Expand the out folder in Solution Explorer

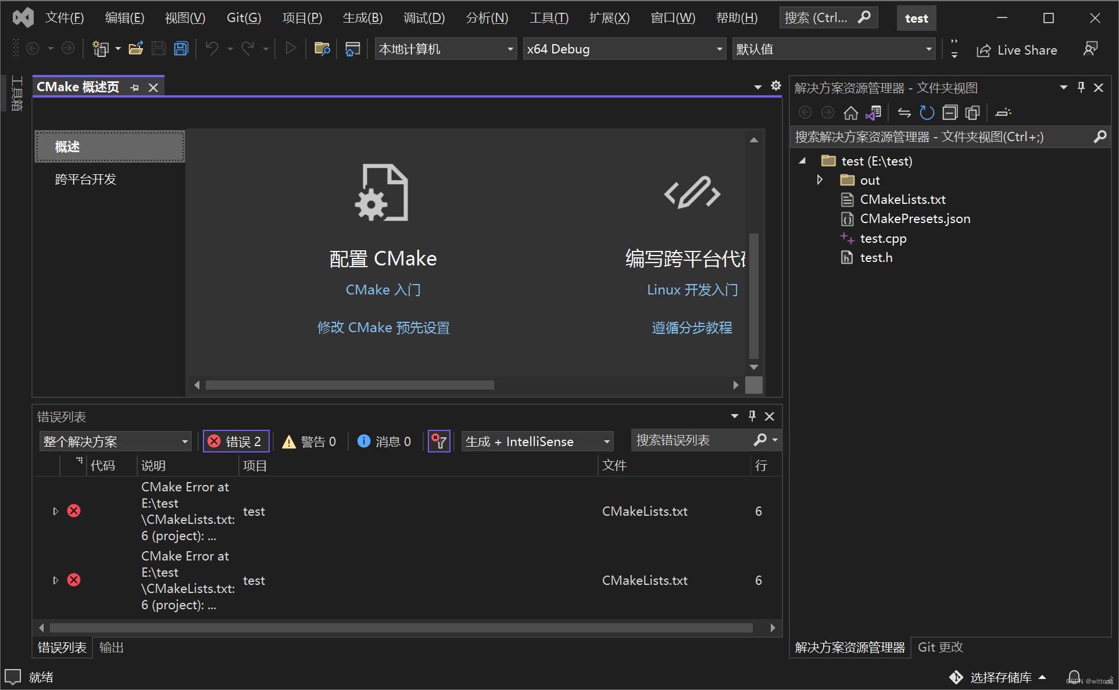click(820, 180)
